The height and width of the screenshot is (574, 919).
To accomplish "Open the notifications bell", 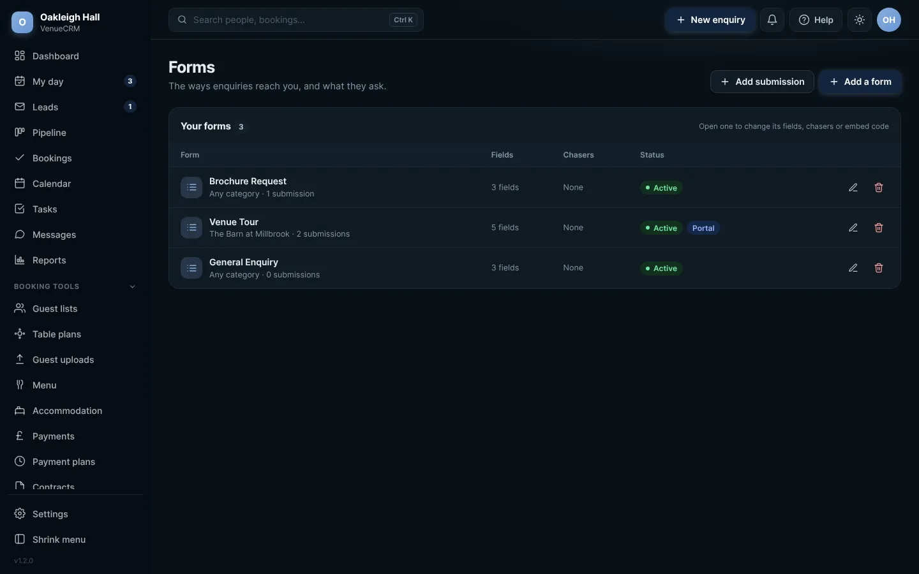I will [772, 20].
